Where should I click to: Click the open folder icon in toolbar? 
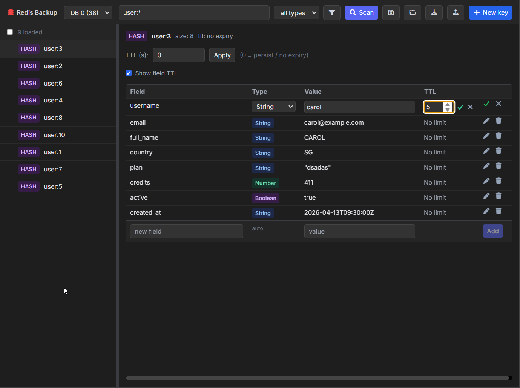click(413, 13)
